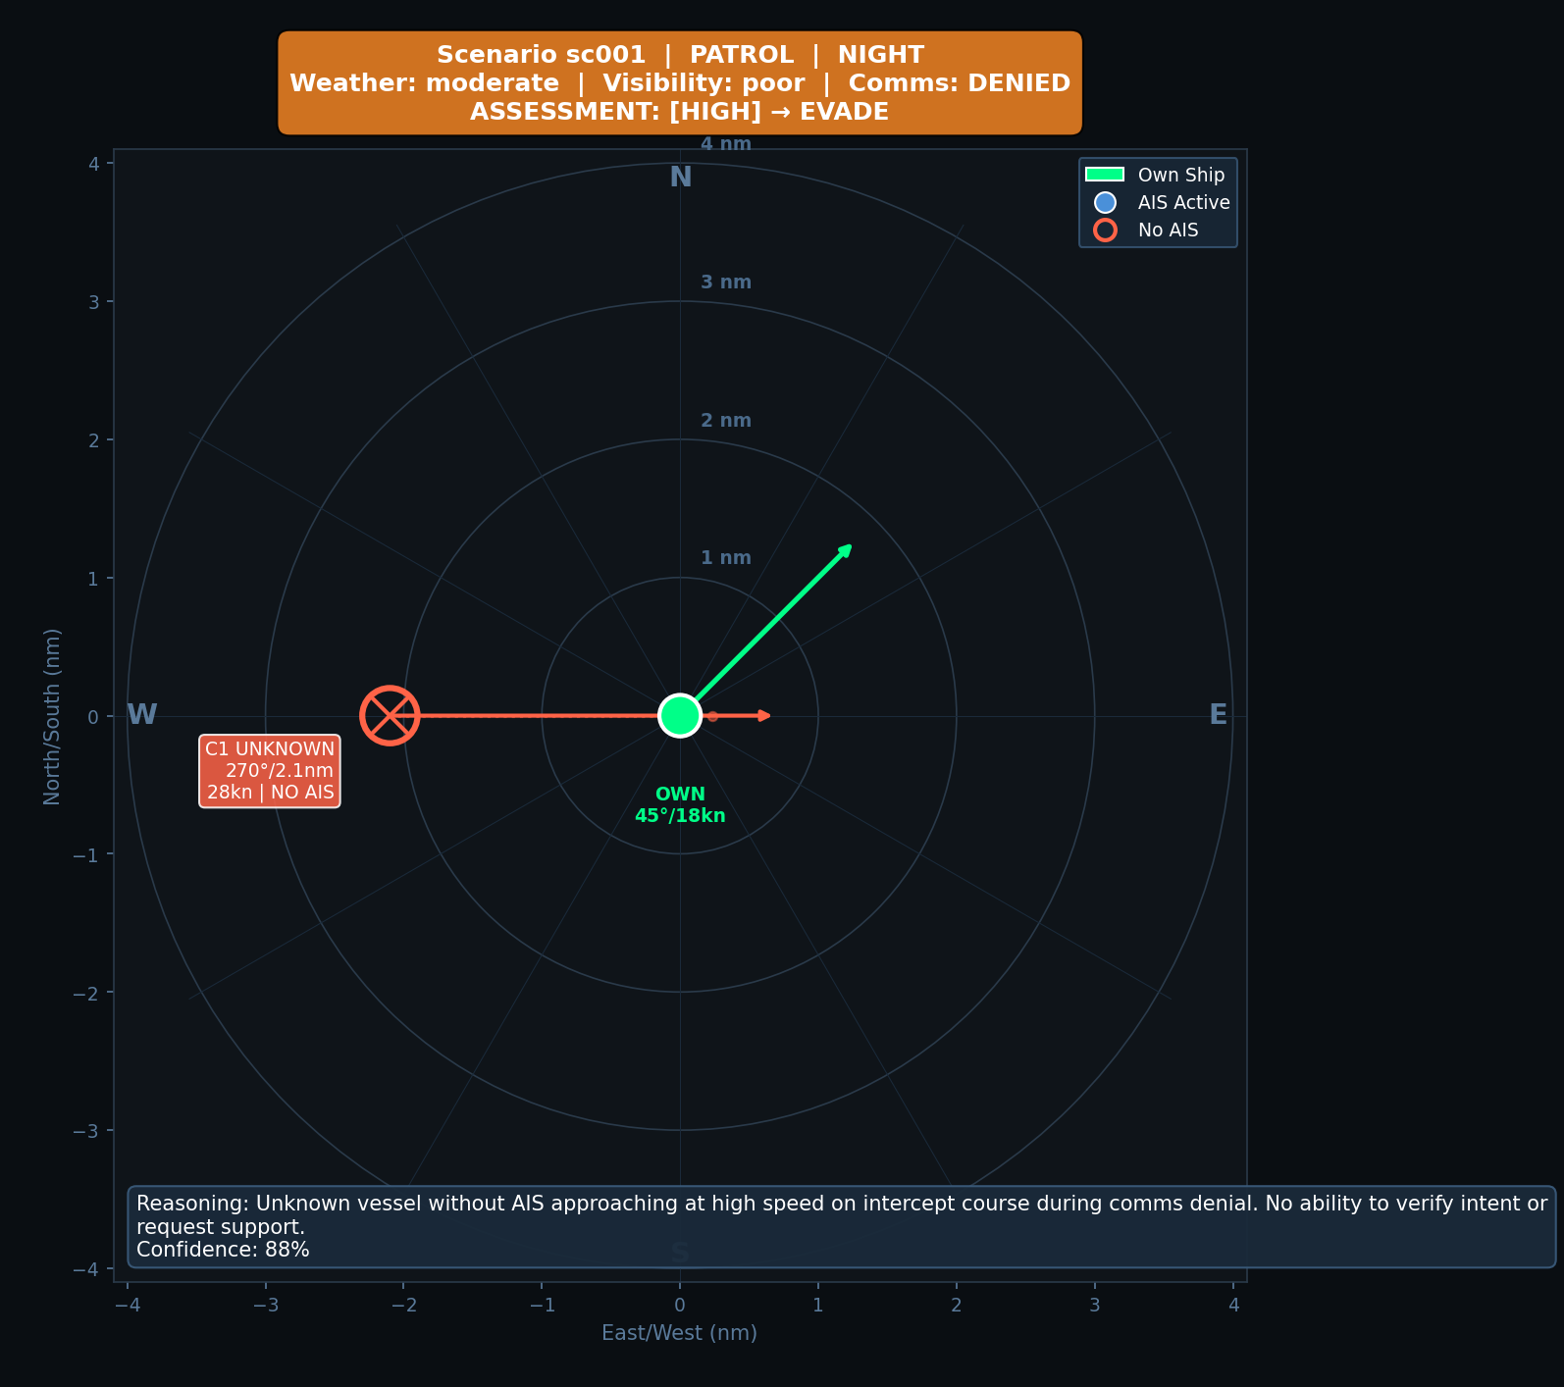
Task: Select the red C1 unknown contact marker
Action: tap(390, 715)
